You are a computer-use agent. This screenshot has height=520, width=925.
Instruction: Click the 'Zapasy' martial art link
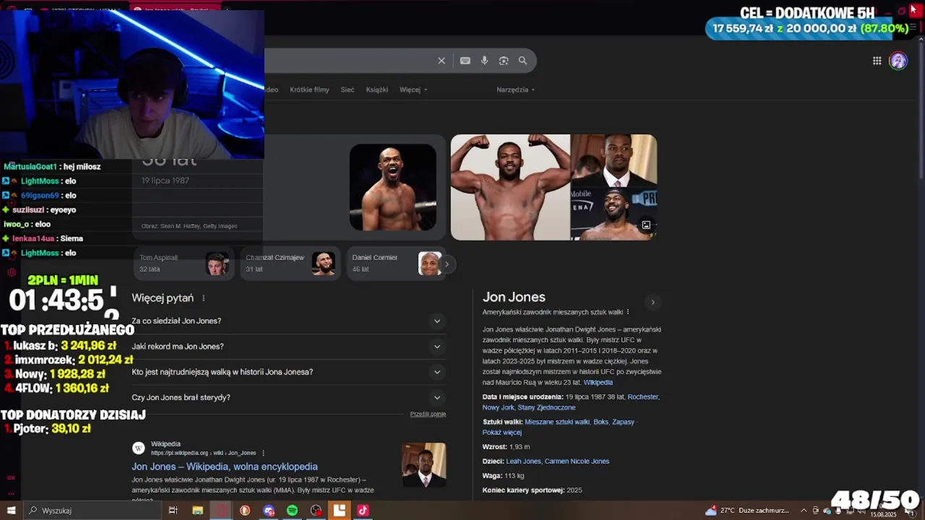click(x=623, y=422)
